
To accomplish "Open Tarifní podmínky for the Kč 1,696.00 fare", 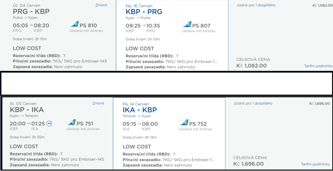I will click(x=315, y=164).
